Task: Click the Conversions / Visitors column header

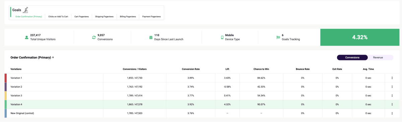Action: [x=135, y=69]
